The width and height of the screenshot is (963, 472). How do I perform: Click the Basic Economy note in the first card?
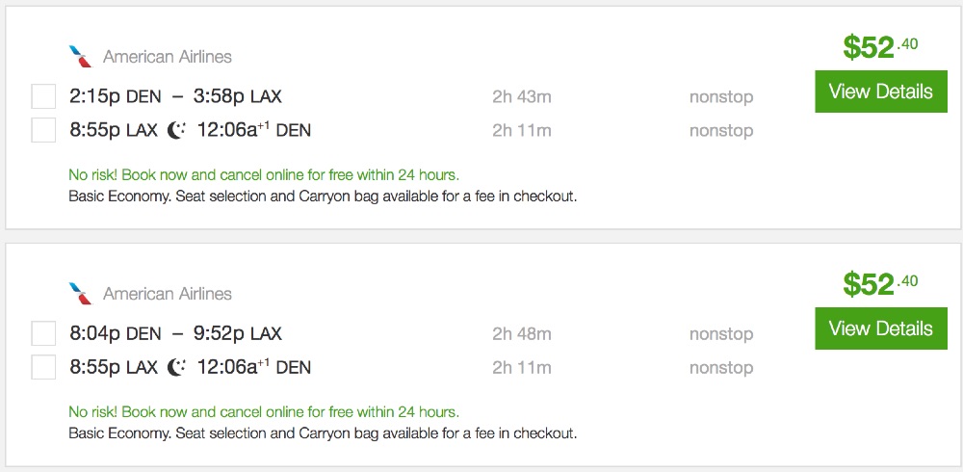pos(323,197)
